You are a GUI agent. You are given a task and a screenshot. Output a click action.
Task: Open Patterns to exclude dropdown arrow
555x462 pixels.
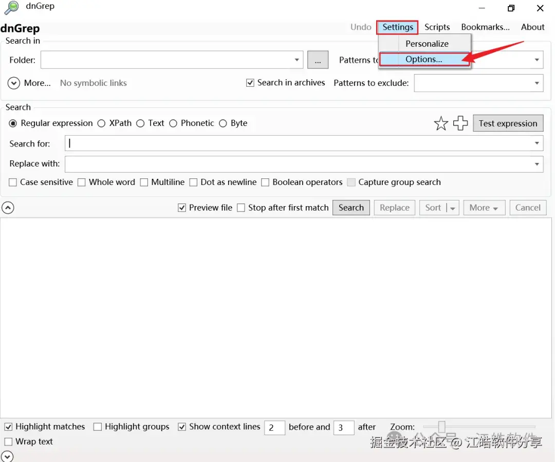[536, 83]
